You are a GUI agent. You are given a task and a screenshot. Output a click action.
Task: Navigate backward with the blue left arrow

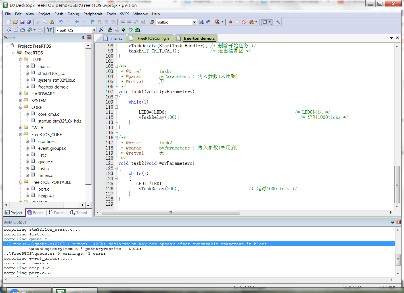tap(77, 22)
